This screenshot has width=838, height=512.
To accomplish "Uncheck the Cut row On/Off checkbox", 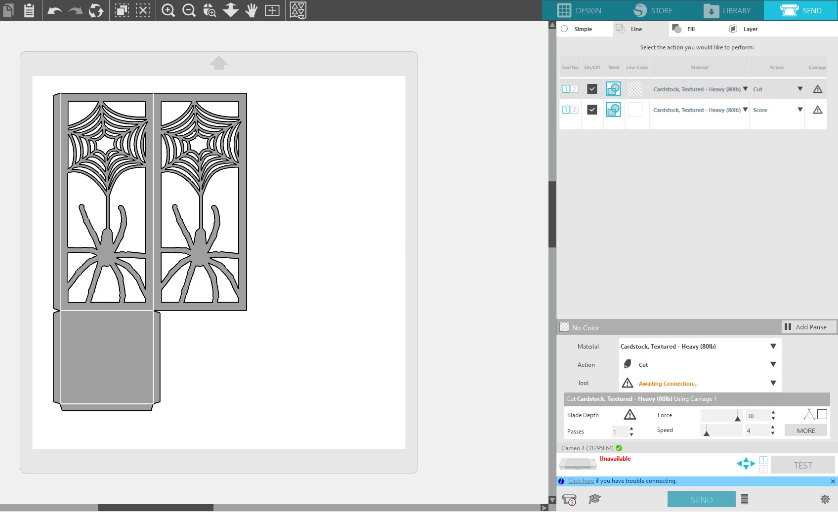I will tap(592, 89).
